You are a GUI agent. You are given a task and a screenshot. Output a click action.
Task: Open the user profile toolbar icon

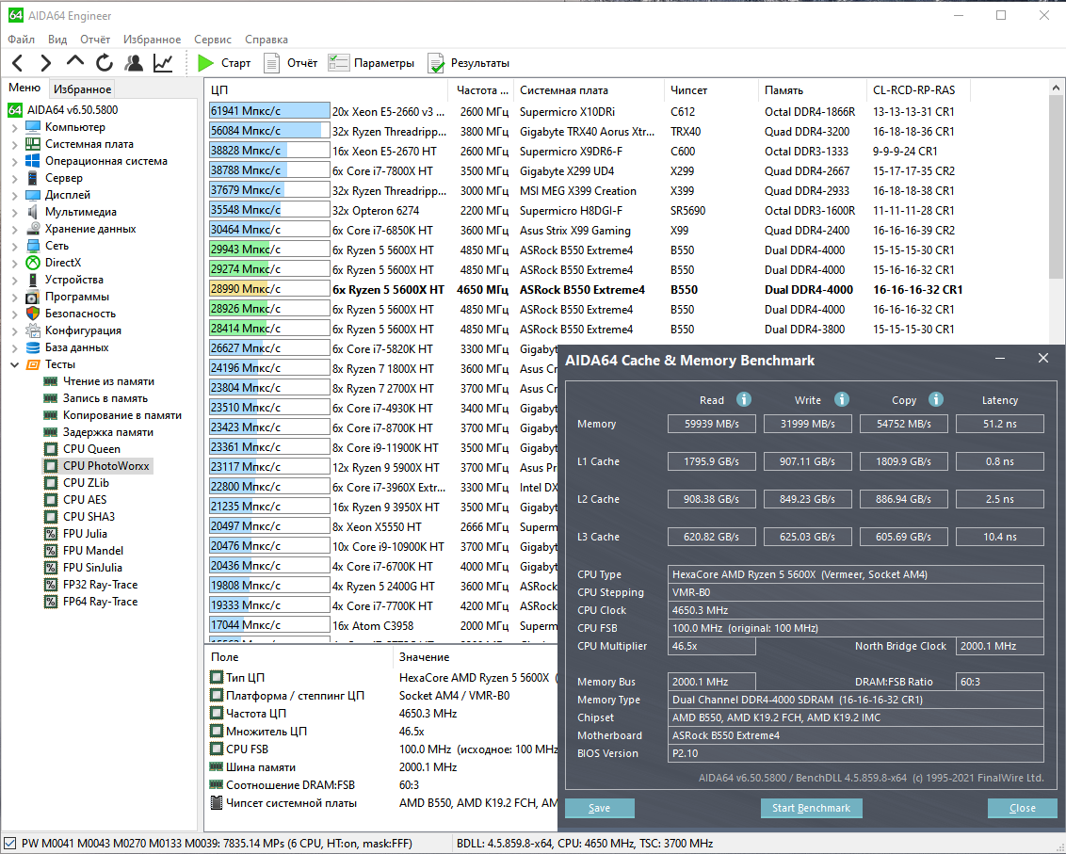click(x=134, y=63)
